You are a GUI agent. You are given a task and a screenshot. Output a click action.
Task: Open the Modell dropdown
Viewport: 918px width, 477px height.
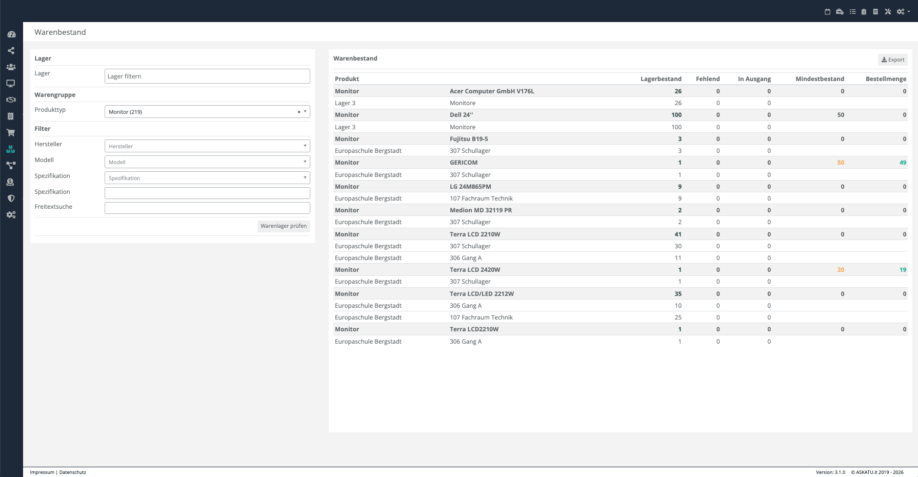coord(207,162)
